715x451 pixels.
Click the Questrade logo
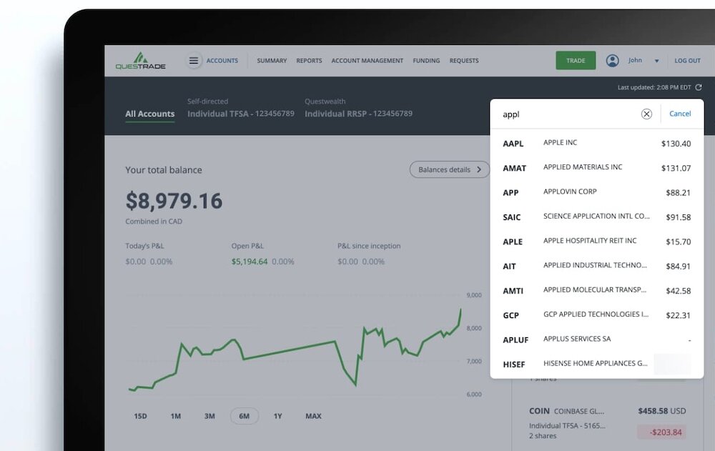(x=140, y=61)
